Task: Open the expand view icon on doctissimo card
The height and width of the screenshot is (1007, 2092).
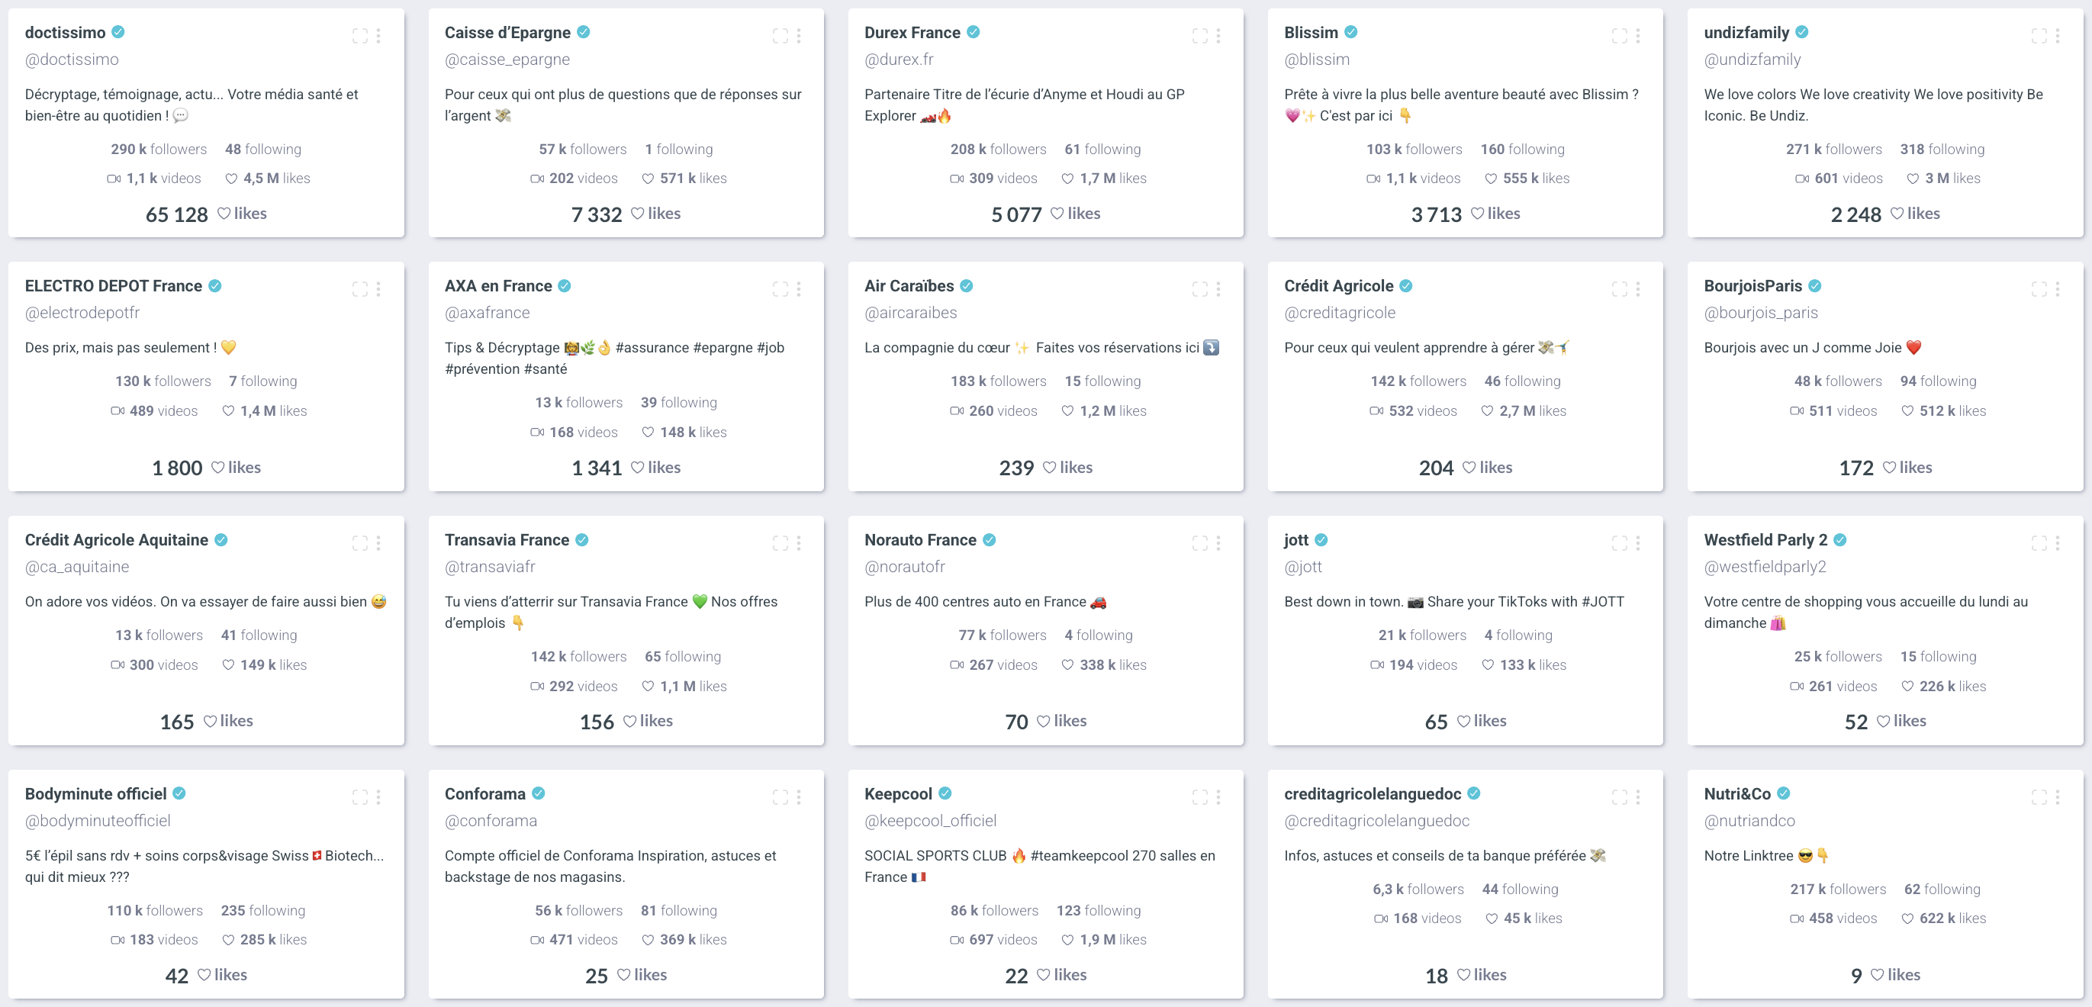Action: (360, 35)
